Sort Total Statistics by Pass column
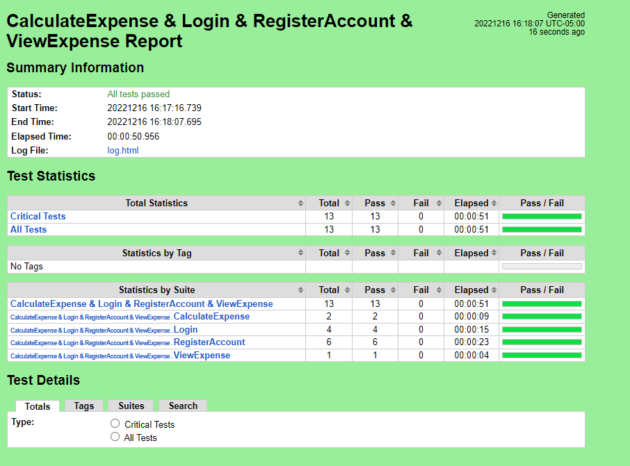This screenshot has width=630, height=466. (x=393, y=203)
